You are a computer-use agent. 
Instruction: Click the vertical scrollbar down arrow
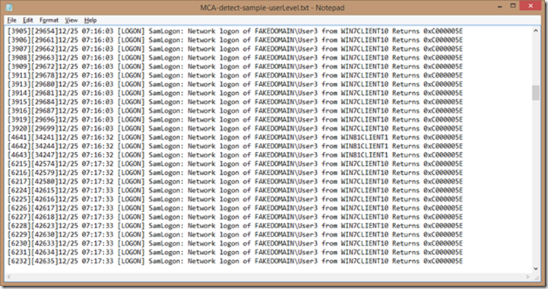(x=536, y=268)
